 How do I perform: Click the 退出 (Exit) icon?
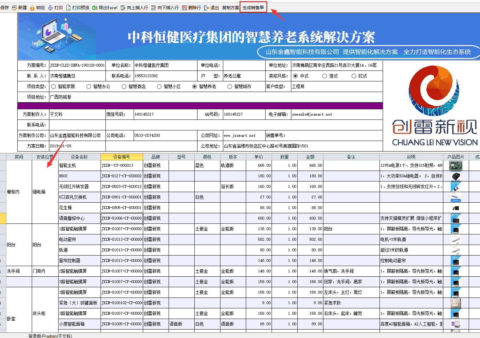[211, 6]
